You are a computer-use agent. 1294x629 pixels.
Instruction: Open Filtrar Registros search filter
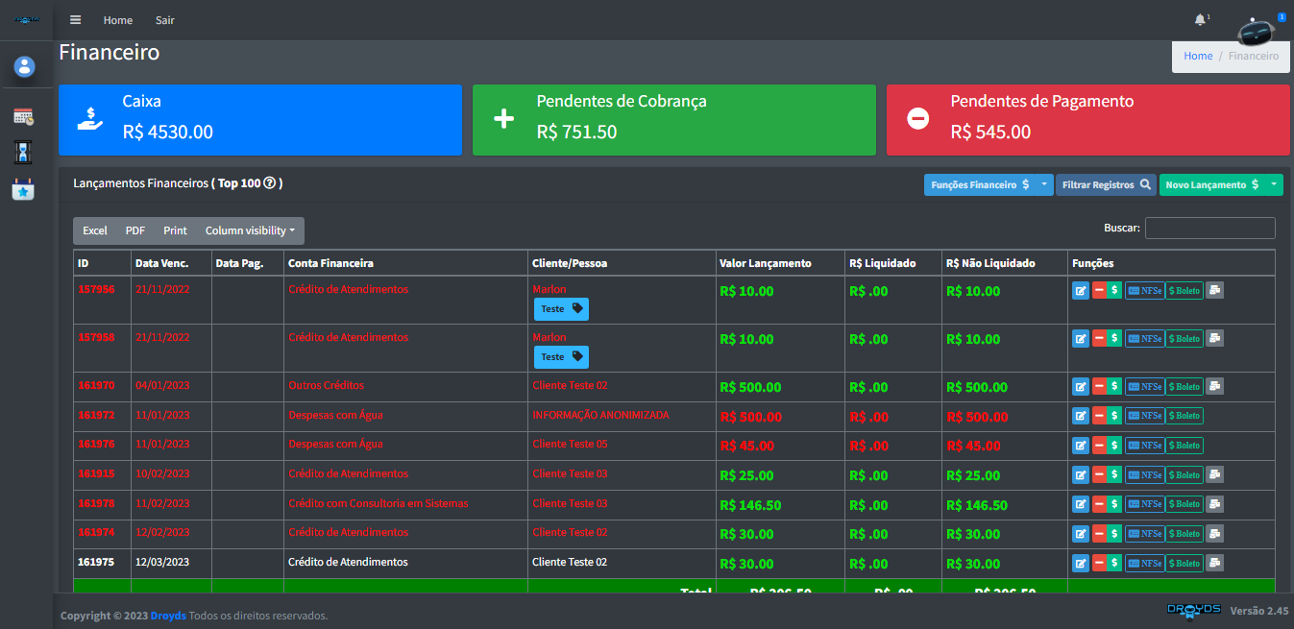pos(1106,184)
